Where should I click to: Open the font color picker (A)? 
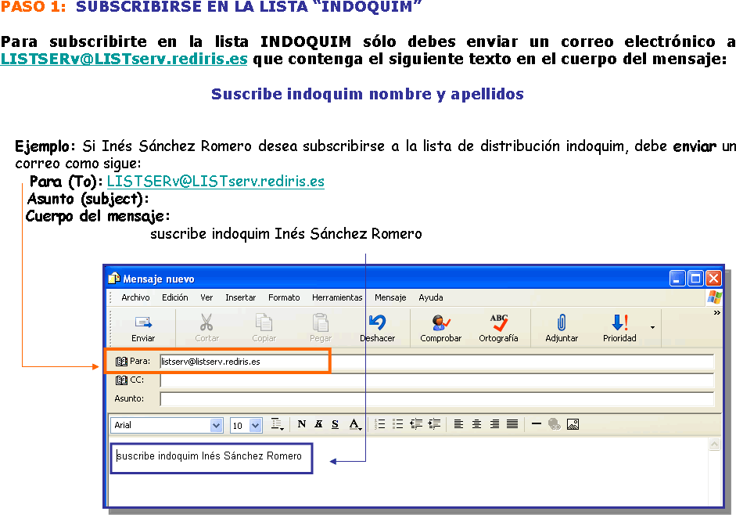click(x=355, y=424)
